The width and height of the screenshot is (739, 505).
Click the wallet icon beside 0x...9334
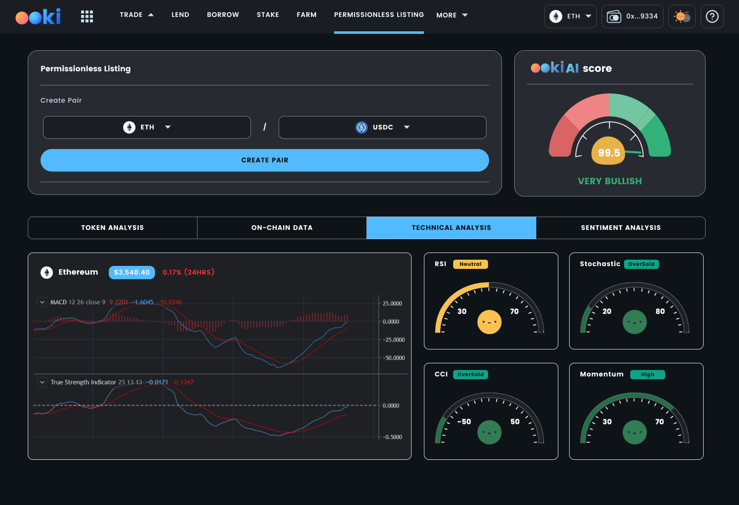[x=614, y=16]
